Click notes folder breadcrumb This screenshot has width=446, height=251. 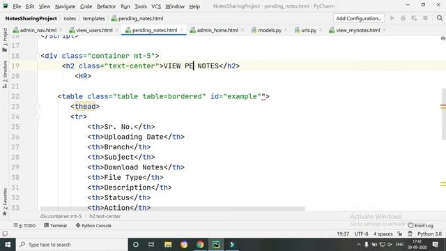point(70,19)
